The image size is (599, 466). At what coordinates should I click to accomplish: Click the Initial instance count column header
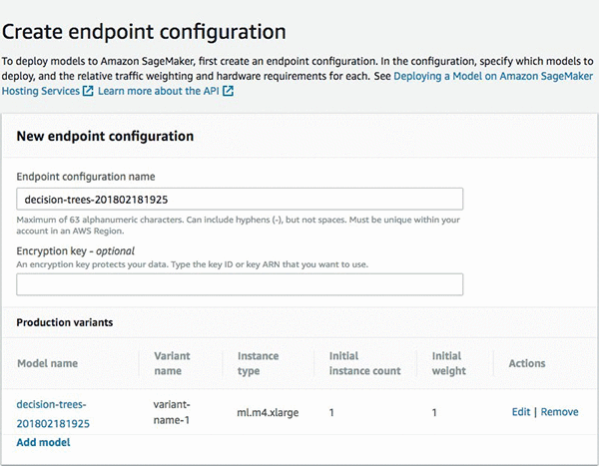tap(364, 363)
